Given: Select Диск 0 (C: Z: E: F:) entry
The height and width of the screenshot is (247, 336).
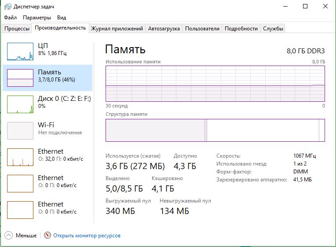Looking at the screenshot, I should (47, 104).
